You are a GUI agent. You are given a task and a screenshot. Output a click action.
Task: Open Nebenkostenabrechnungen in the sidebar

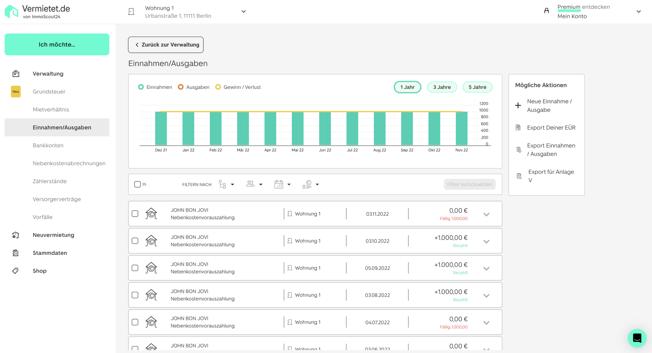(x=69, y=163)
